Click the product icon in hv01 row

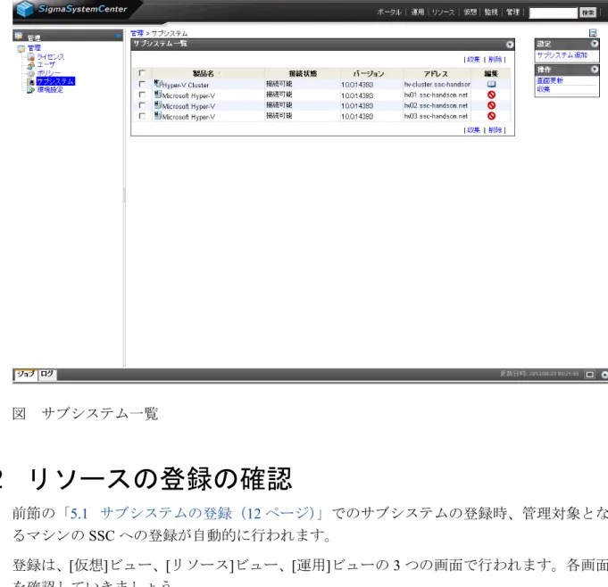(158, 95)
